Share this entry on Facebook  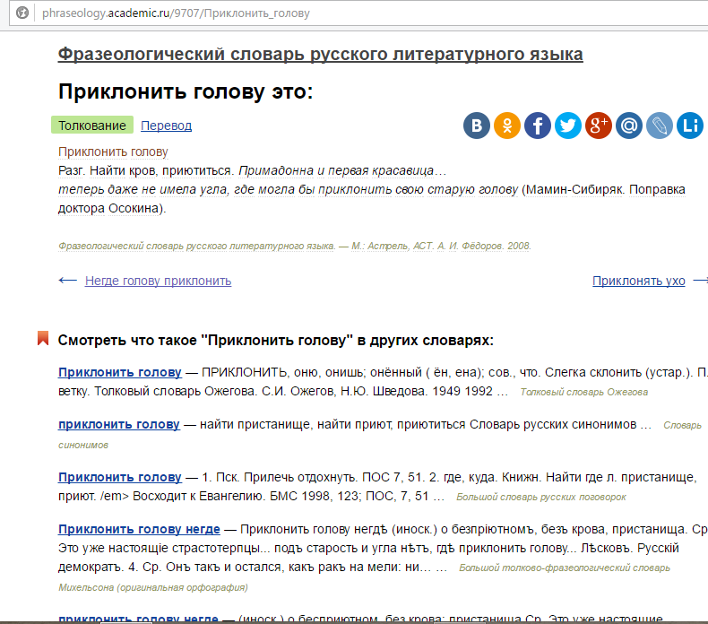(538, 126)
